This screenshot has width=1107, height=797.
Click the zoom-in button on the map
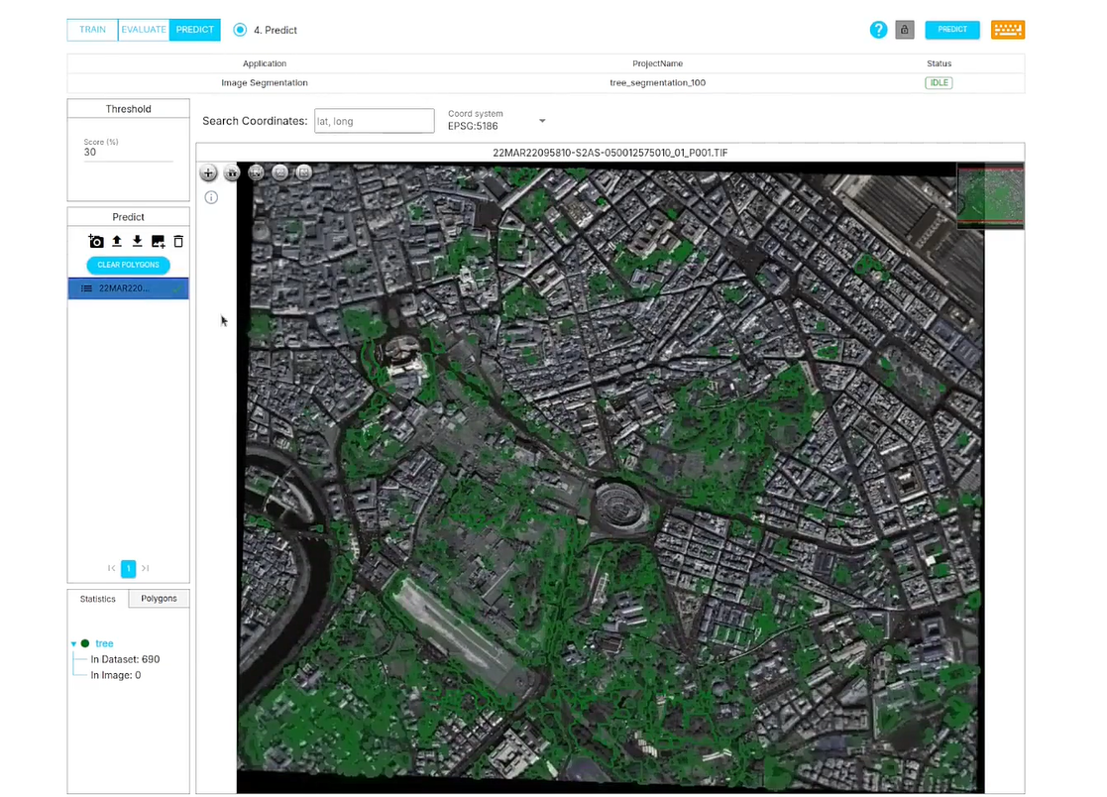(208, 172)
